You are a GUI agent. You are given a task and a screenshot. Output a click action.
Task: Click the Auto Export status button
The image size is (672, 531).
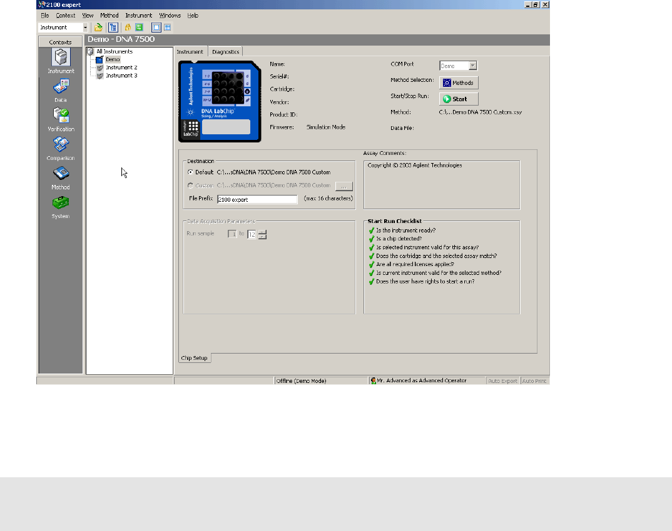click(x=502, y=381)
